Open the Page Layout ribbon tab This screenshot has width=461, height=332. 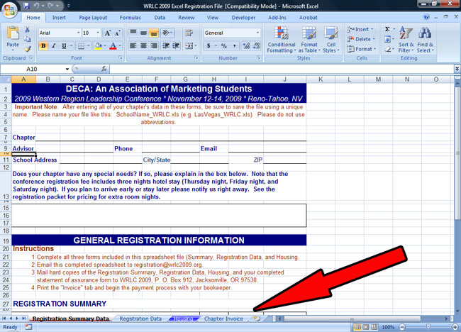point(93,18)
